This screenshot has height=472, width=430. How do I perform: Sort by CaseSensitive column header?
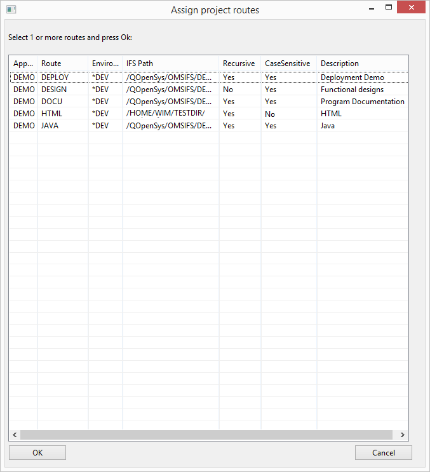288,64
